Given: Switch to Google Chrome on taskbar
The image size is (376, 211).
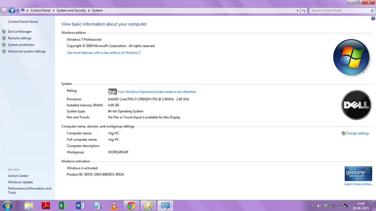Looking at the screenshot, I should (131, 205).
